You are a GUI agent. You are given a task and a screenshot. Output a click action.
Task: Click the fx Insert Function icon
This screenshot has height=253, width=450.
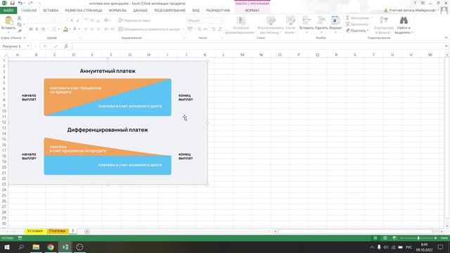click(x=66, y=46)
